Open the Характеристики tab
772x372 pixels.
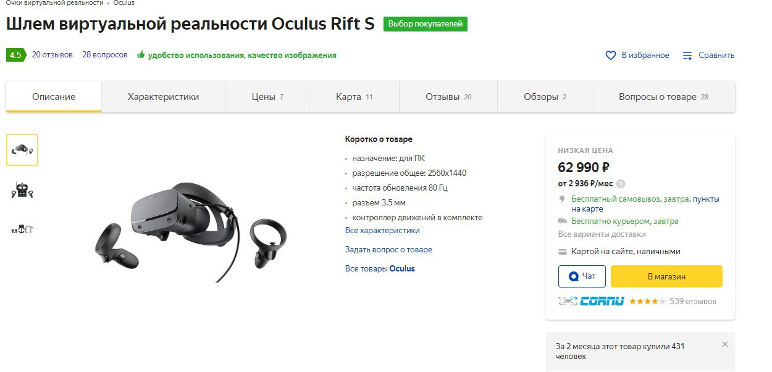pos(163,97)
